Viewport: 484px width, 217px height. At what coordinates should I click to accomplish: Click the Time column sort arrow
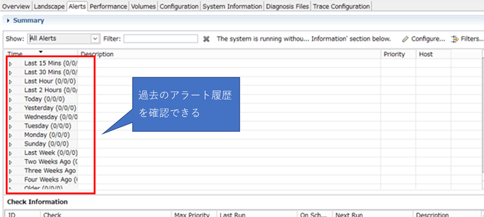click(41, 52)
